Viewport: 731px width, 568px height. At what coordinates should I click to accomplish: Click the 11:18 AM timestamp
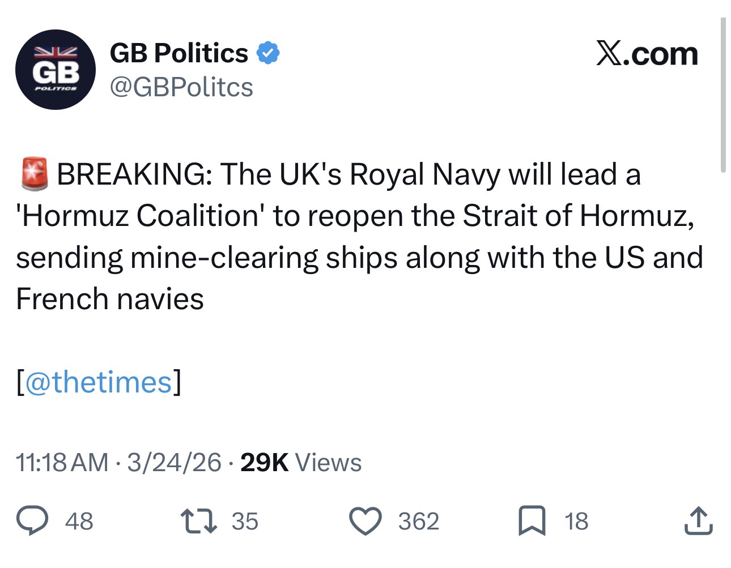tap(62, 463)
